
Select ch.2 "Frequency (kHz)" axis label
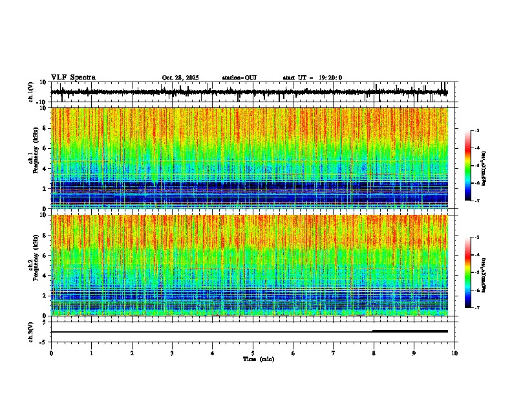pyautogui.click(x=36, y=258)
